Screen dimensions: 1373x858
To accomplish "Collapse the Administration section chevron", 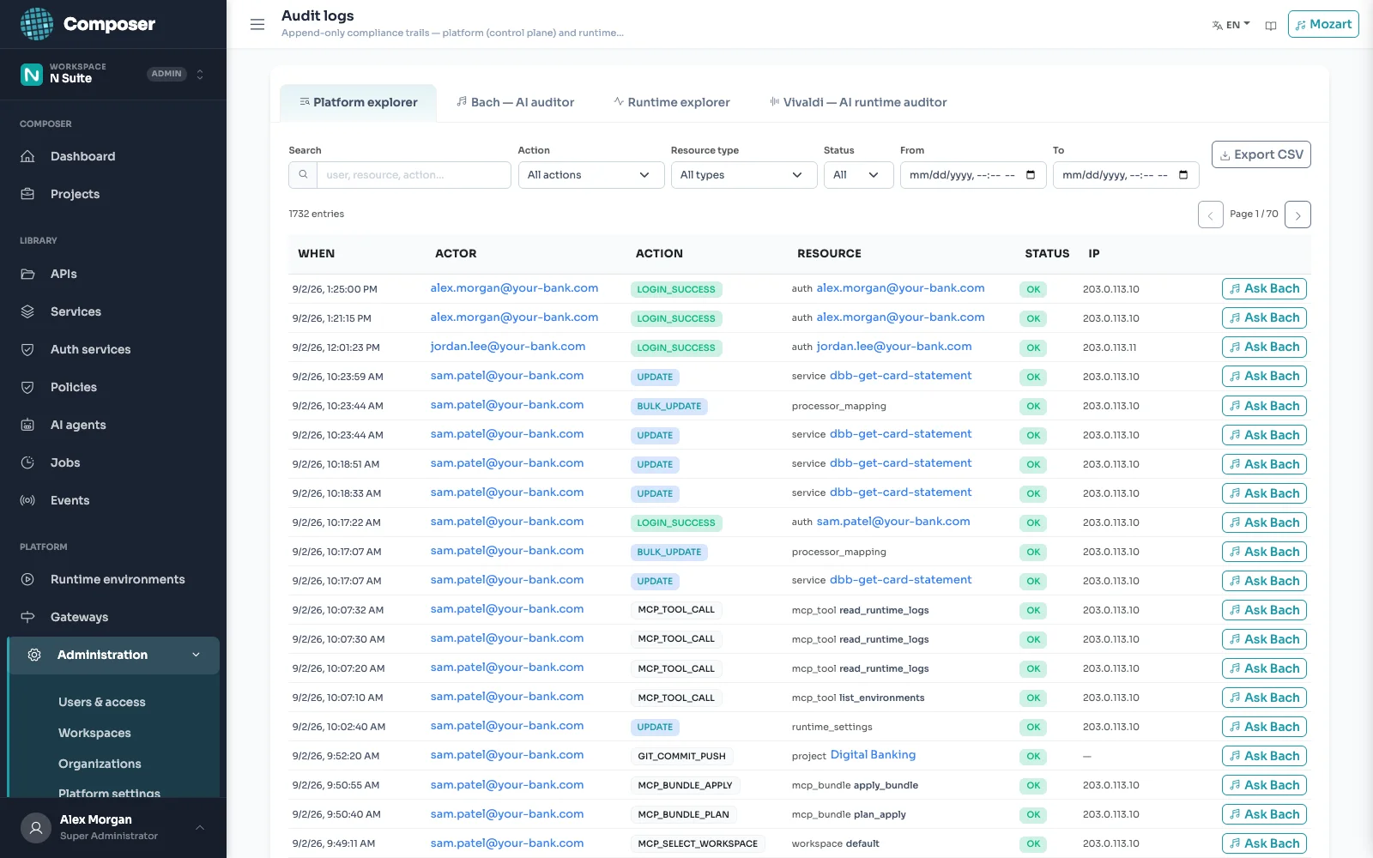I will tap(197, 655).
